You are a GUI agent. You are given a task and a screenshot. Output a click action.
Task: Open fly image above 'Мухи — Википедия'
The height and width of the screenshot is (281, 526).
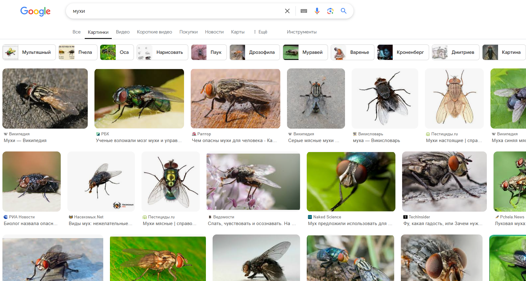(x=45, y=99)
